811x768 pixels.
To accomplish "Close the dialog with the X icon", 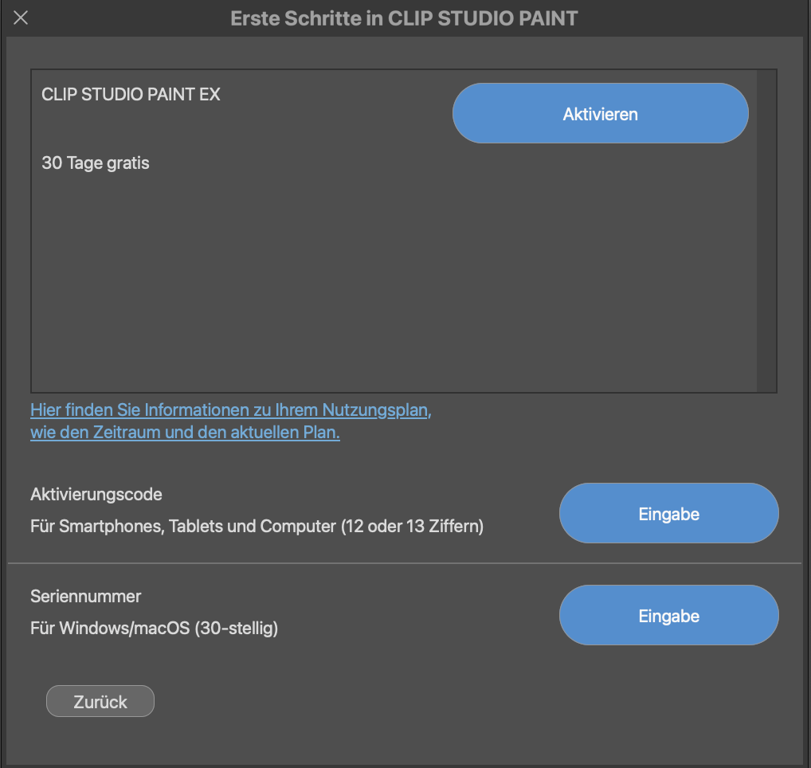I will click(22, 18).
